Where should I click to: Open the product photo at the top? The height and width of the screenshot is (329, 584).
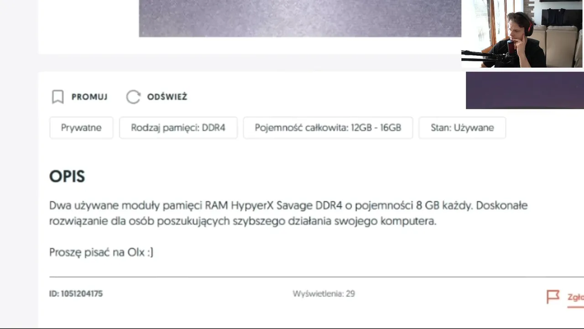[300, 18]
